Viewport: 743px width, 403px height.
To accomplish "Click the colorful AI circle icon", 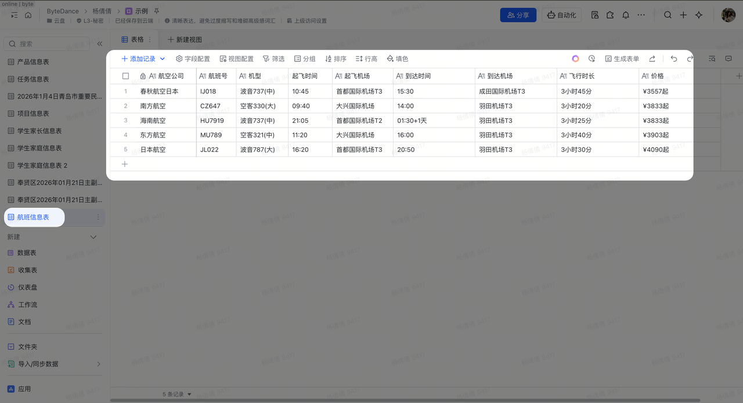I will (575, 59).
